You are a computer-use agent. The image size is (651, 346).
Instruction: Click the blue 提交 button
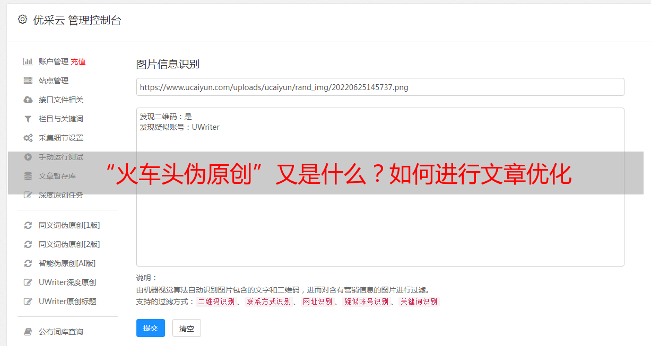point(151,328)
